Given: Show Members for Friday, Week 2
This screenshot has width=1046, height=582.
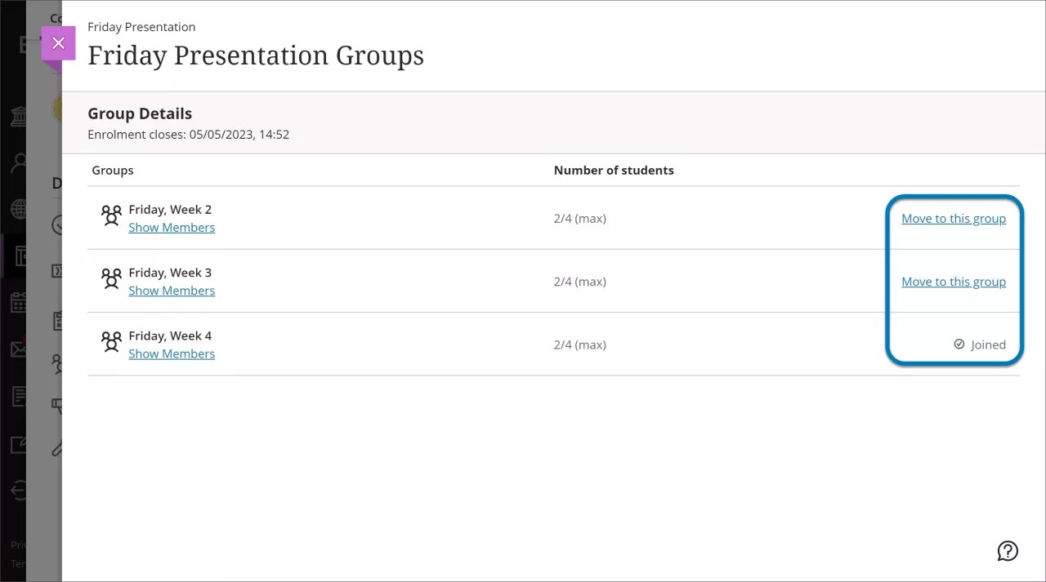Looking at the screenshot, I should [172, 227].
